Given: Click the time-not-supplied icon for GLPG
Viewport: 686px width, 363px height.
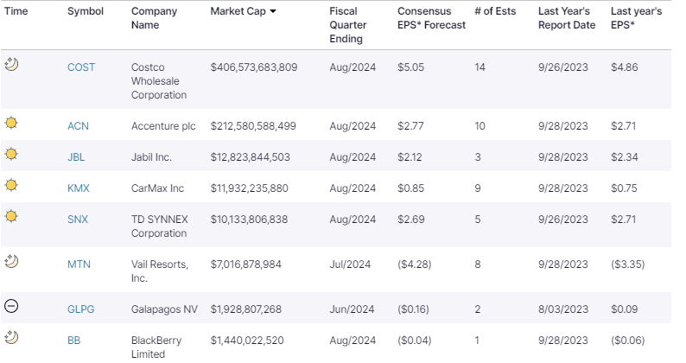Looking at the screenshot, I should point(11,305).
